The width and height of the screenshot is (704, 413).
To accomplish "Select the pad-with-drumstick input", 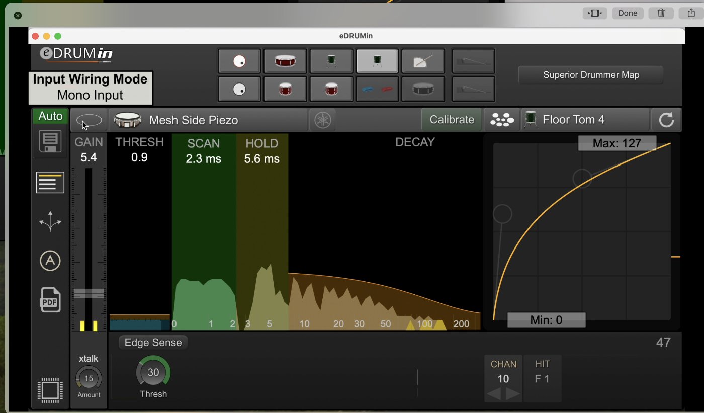I will coord(423,61).
